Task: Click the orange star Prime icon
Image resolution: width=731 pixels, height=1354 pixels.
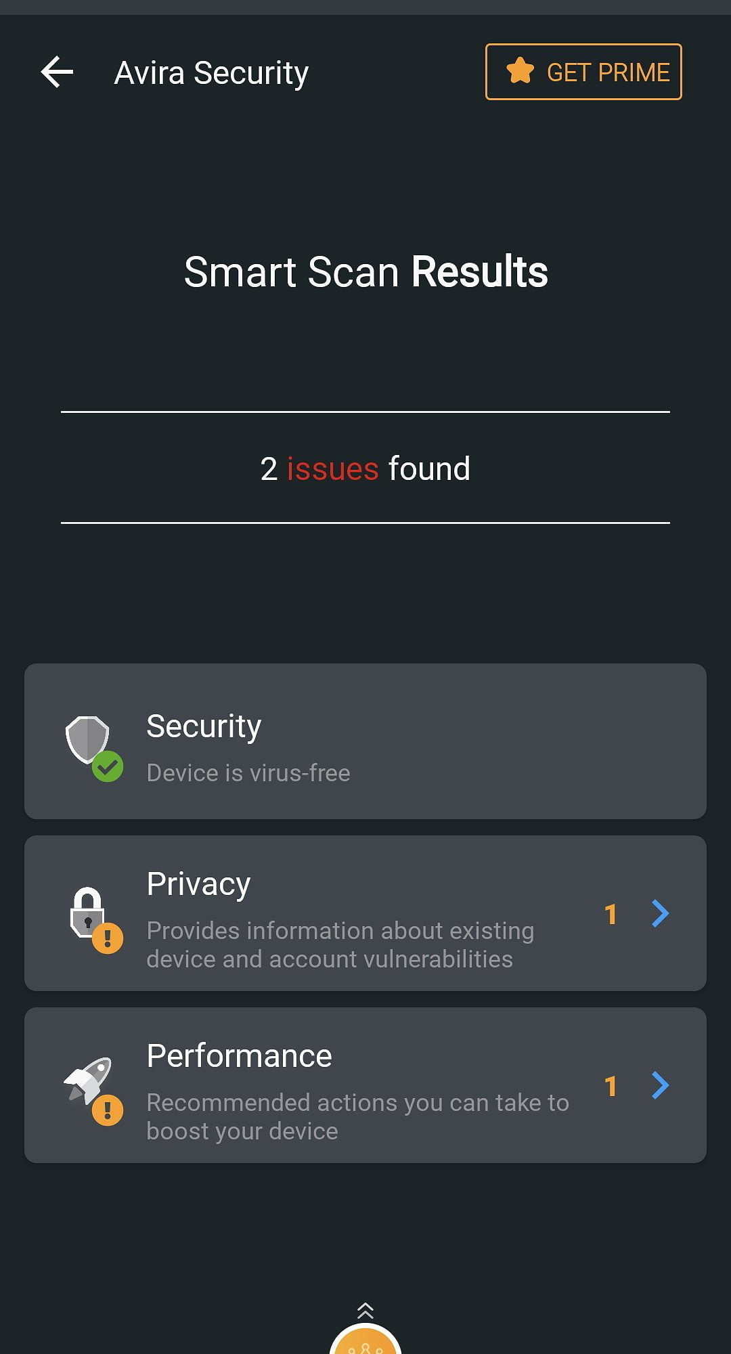Action: point(520,71)
